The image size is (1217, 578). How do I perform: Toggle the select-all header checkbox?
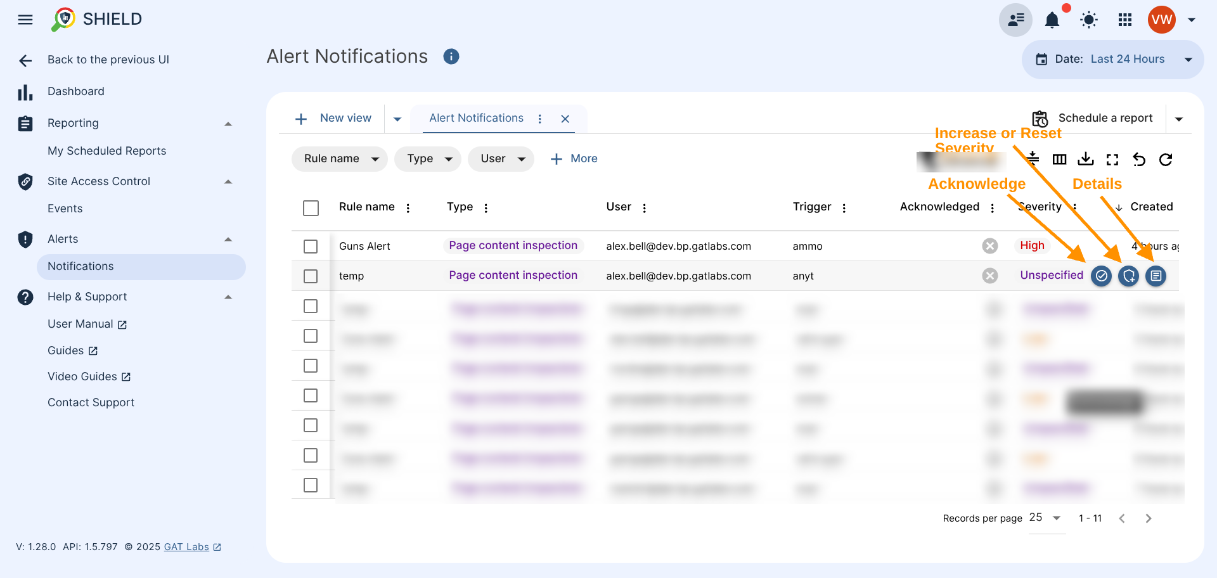[x=311, y=208]
